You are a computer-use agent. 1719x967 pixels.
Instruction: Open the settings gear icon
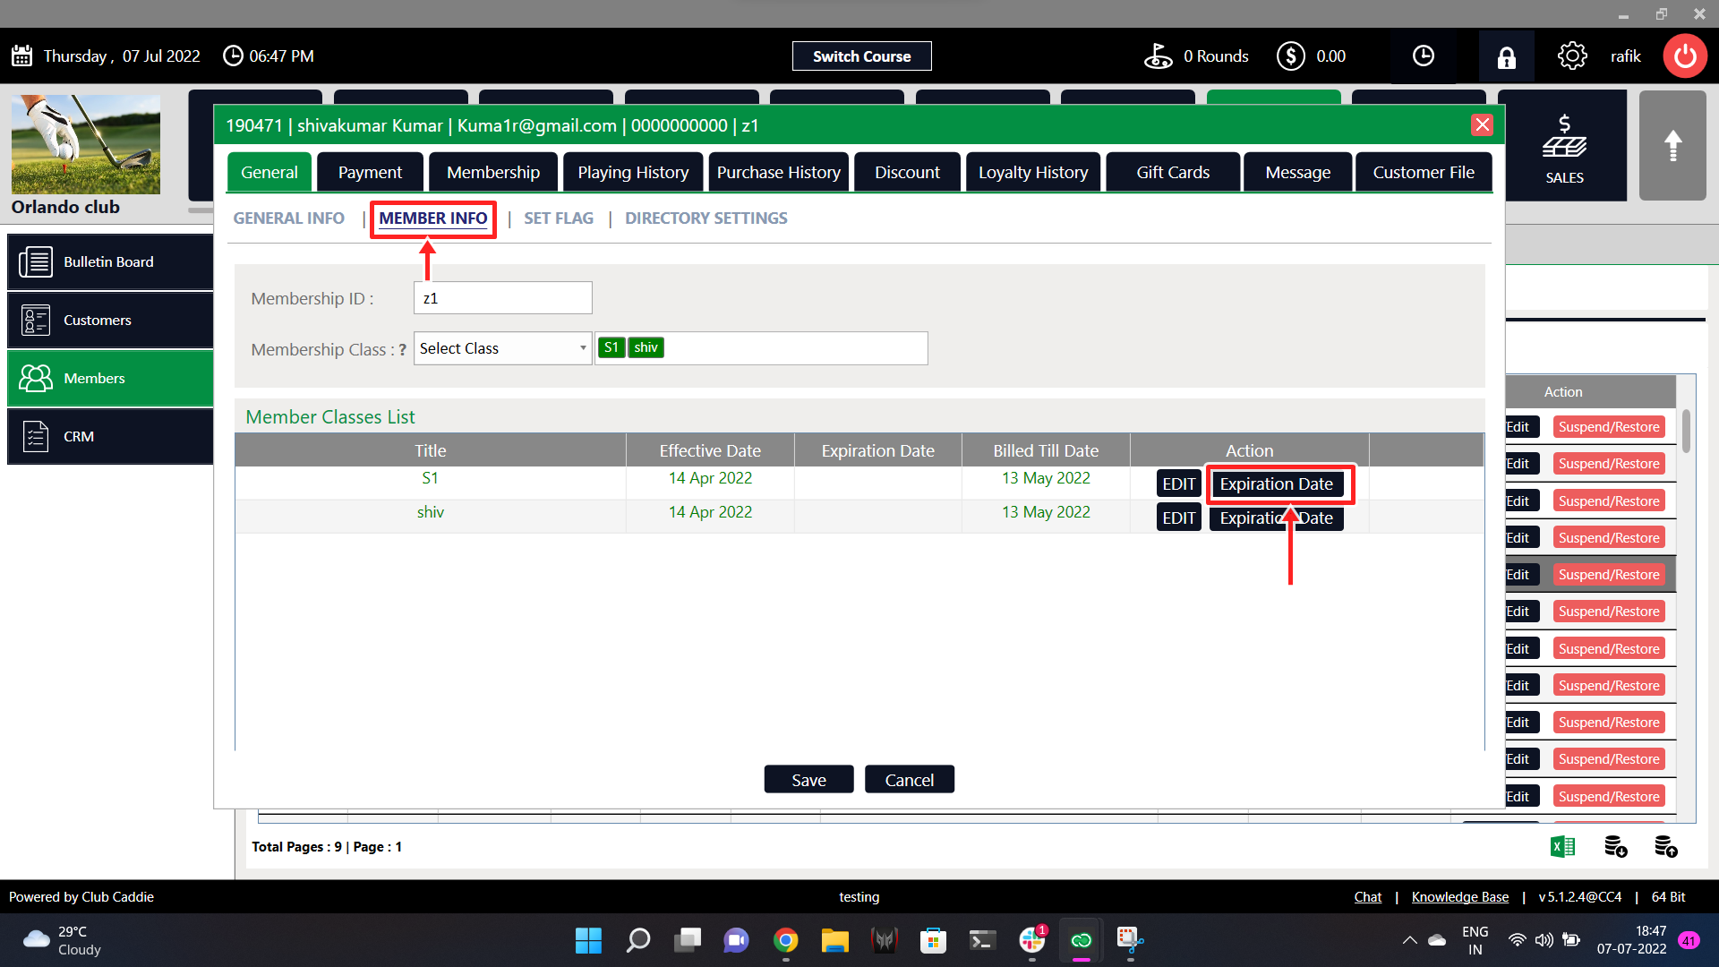click(1572, 56)
